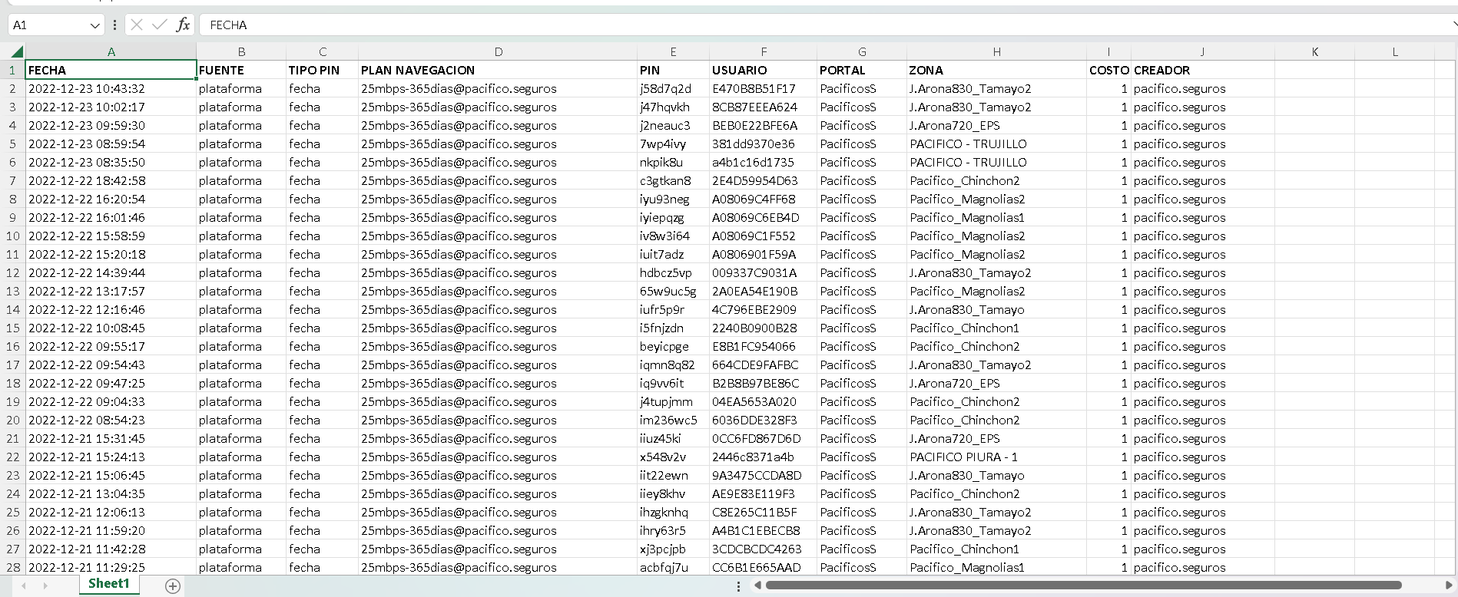
Task: Select the PORTAL header cell
Action: pyautogui.click(x=862, y=70)
